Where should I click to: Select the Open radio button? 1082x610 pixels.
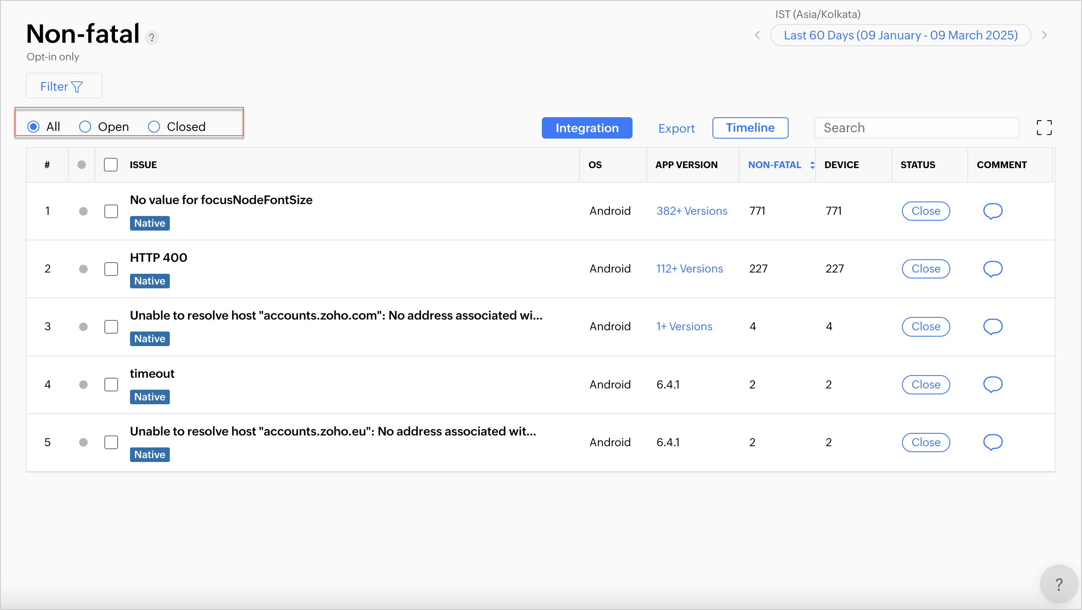(x=85, y=127)
